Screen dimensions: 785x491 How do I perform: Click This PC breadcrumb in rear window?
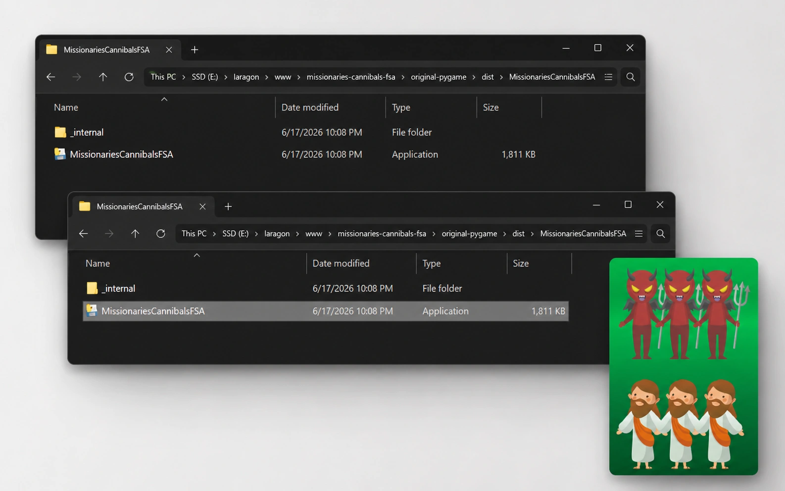[x=163, y=77]
